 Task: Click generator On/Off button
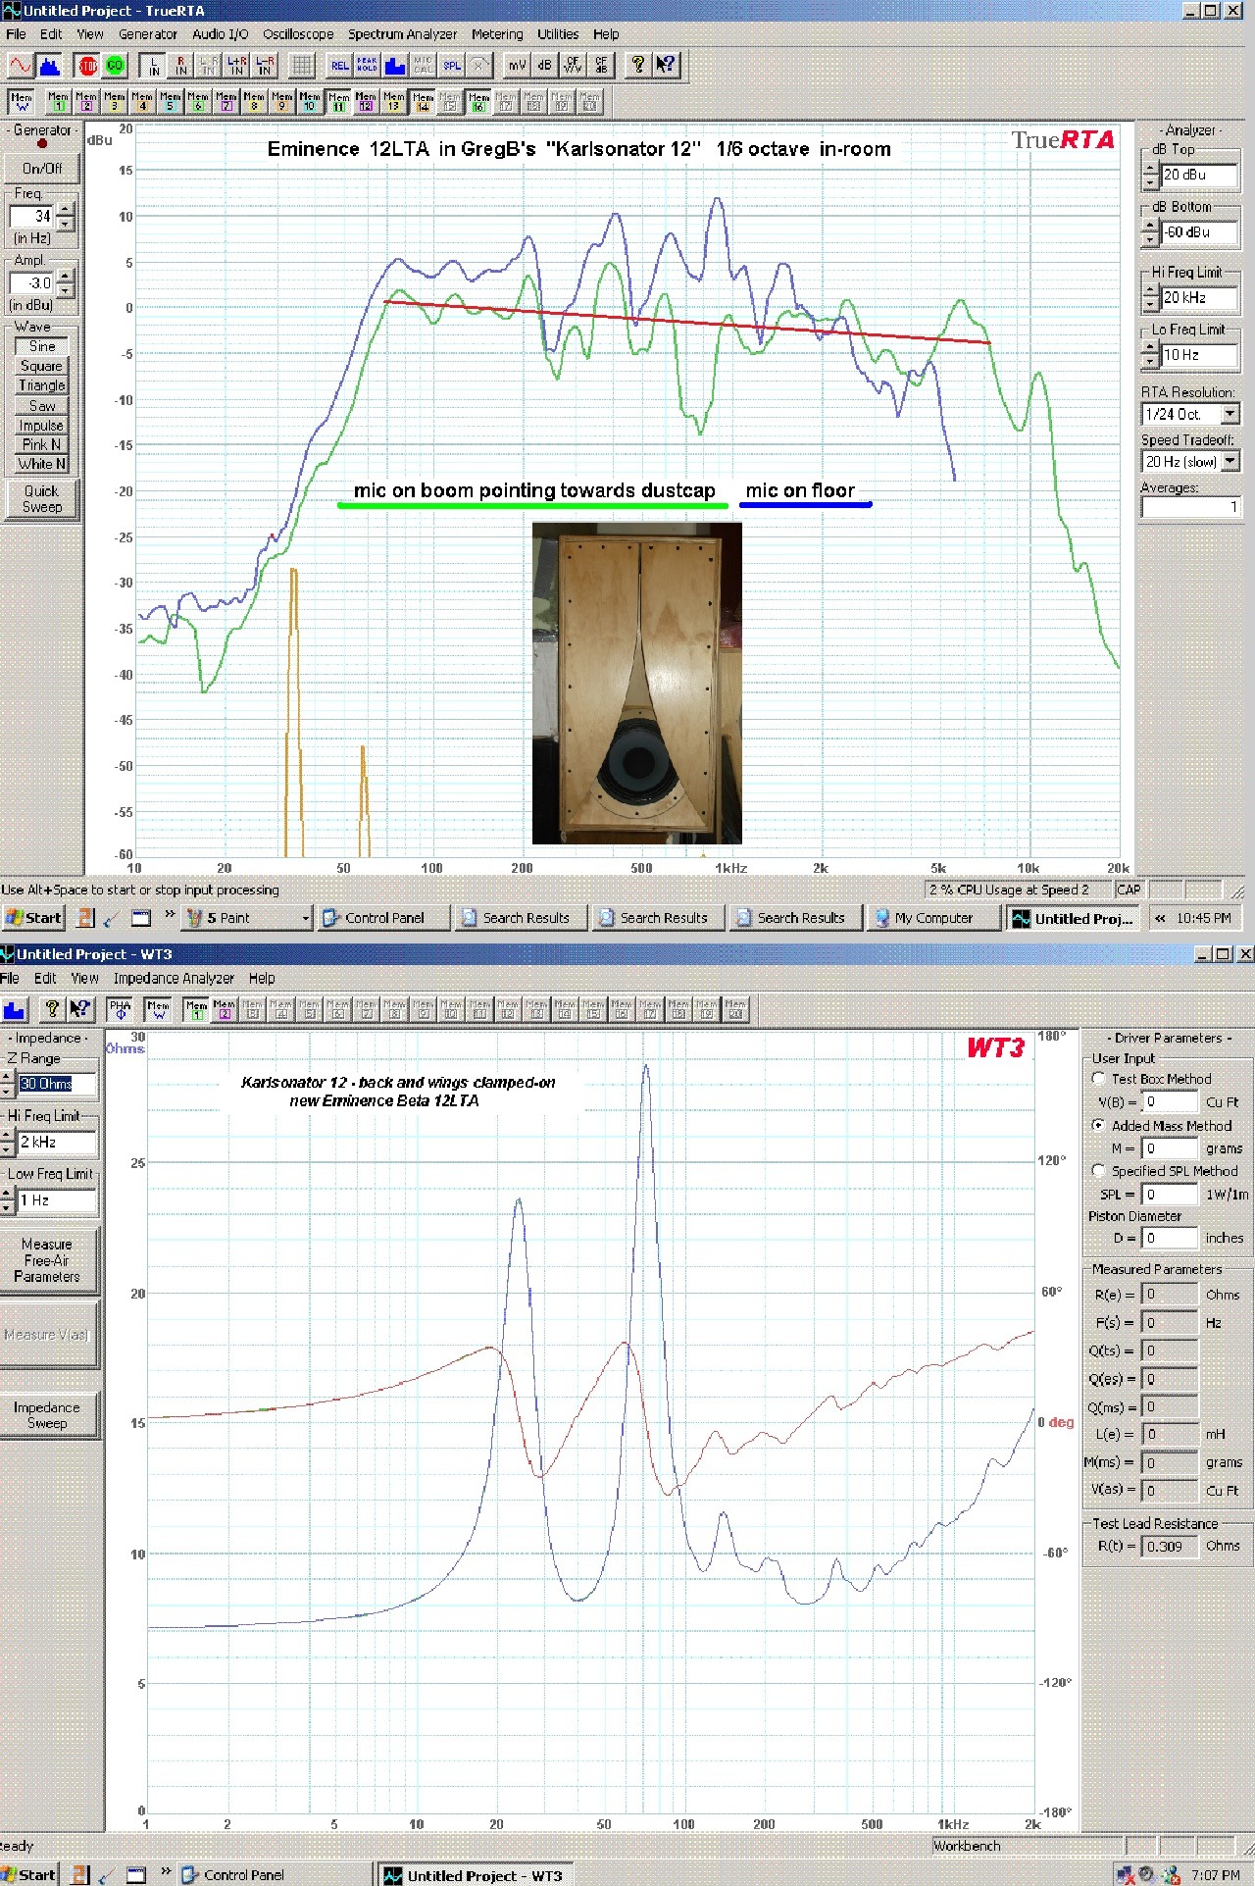point(41,168)
